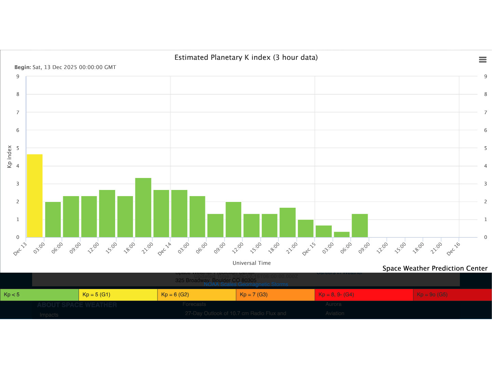
Task: Select the tallest green bar at 18:00 Dec 13
Action: click(143, 208)
